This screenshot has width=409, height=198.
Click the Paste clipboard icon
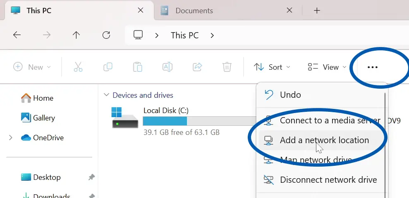point(137,67)
